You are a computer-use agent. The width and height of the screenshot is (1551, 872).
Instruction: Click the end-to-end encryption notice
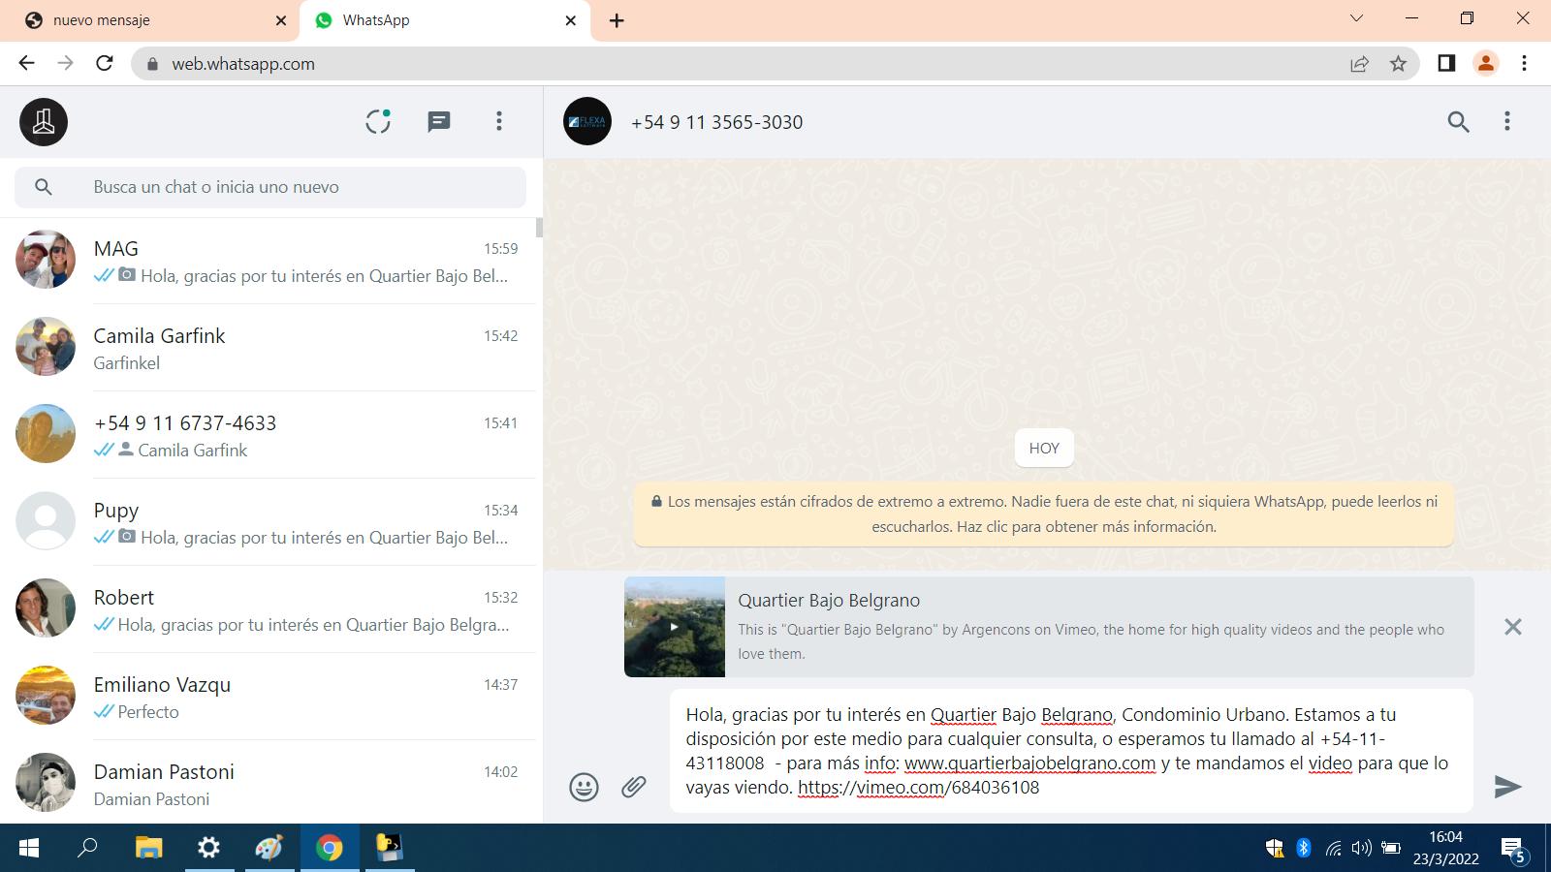click(x=1044, y=514)
